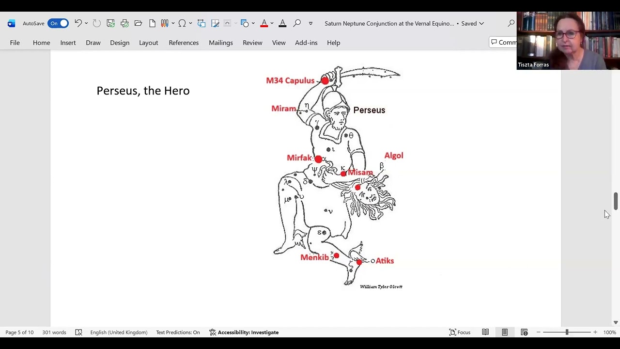The image size is (620, 349).
Task: Switch to Read Mode view
Action: pyautogui.click(x=485, y=333)
